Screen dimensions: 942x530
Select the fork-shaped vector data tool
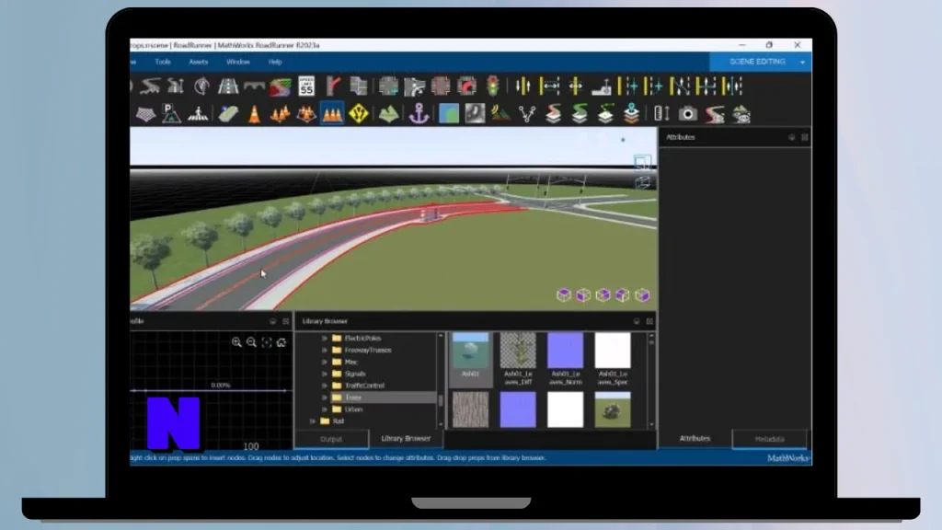527,114
